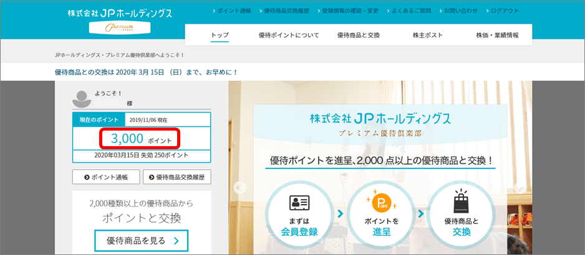The height and width of the screenshot is (255, 585).
Task: Click the 2,000種類以上の優待商品から text
Action: pos(142,203)
